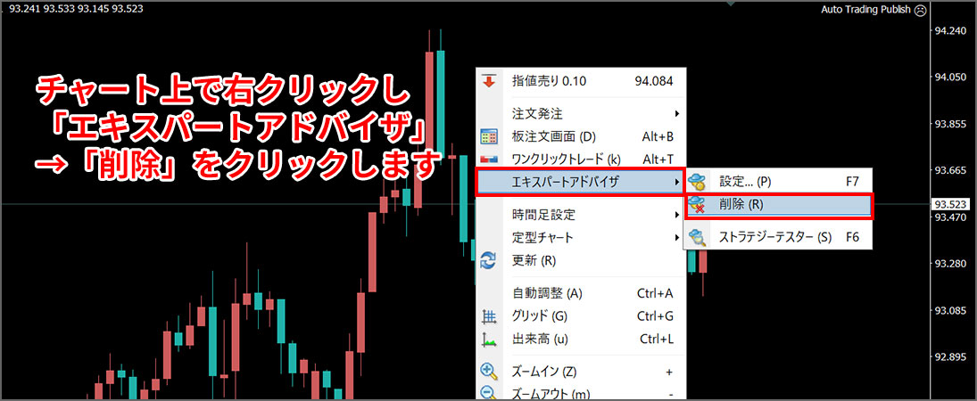This screenshot has height=401, width=977.
Task: Click the Volumes chart icon
Action: [489, 340]
